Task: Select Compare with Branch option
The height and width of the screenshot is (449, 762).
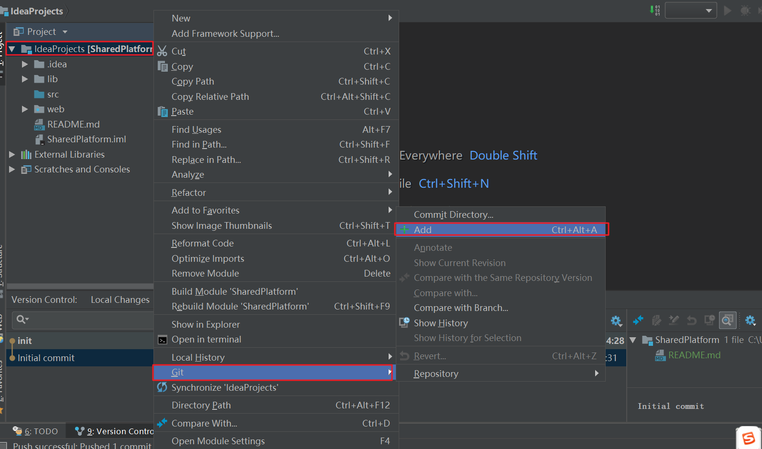Action: 501,308
